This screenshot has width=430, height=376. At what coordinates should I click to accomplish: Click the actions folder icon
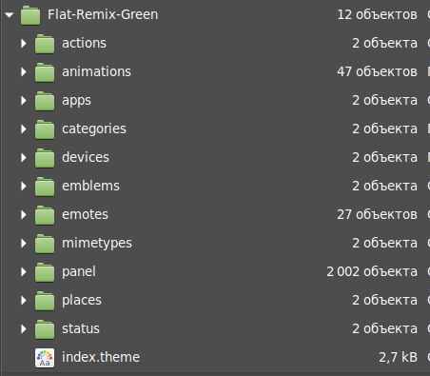45,44
